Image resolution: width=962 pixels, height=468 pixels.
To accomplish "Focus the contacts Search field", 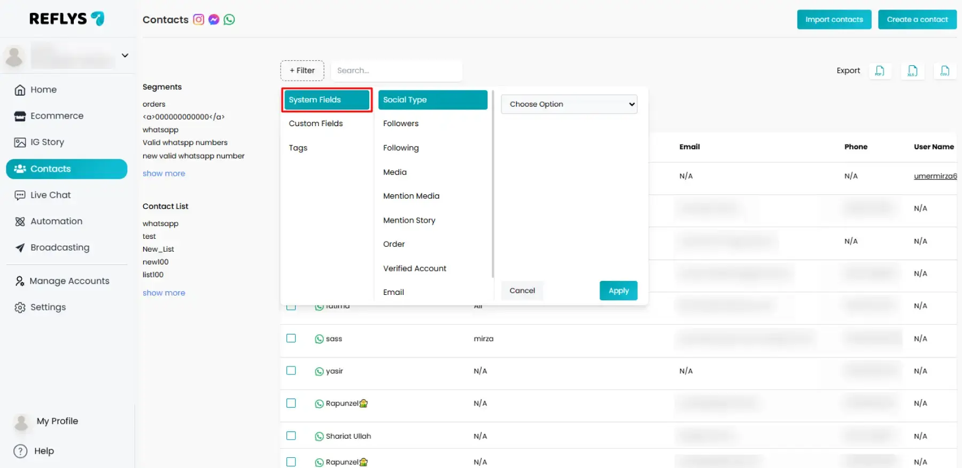I will point(396,71).
